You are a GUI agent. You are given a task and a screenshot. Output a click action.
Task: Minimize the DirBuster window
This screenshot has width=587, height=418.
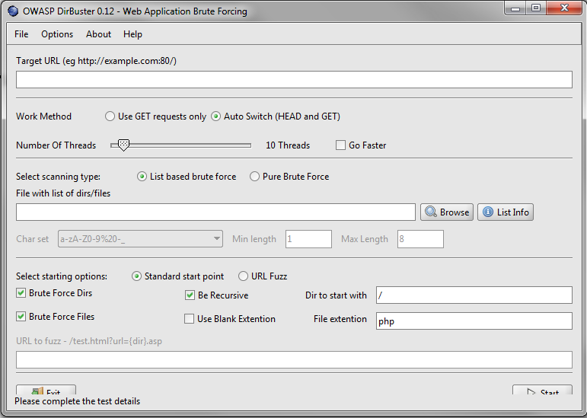[x=516, y=8]
